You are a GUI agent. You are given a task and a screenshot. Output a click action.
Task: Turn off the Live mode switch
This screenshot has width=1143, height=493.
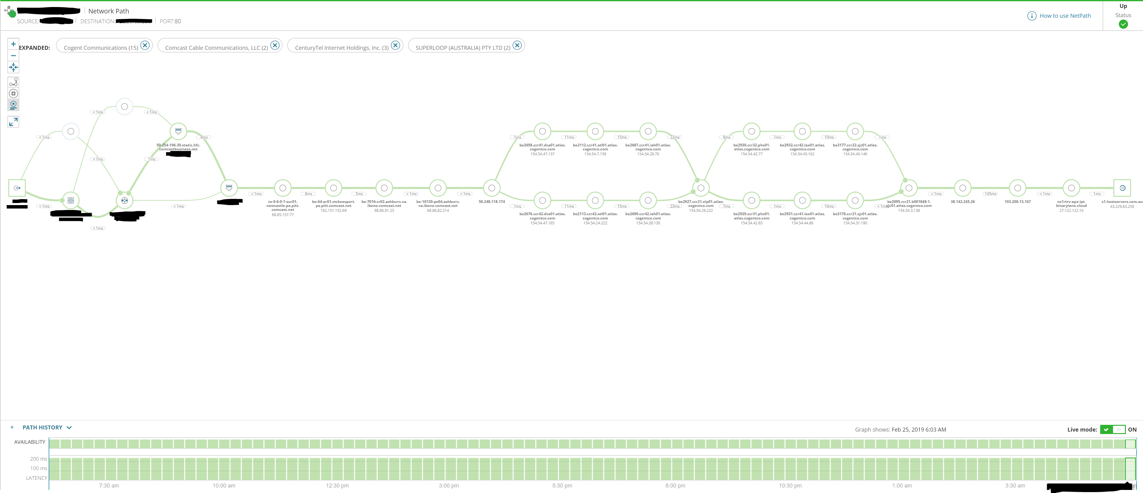1112,429
